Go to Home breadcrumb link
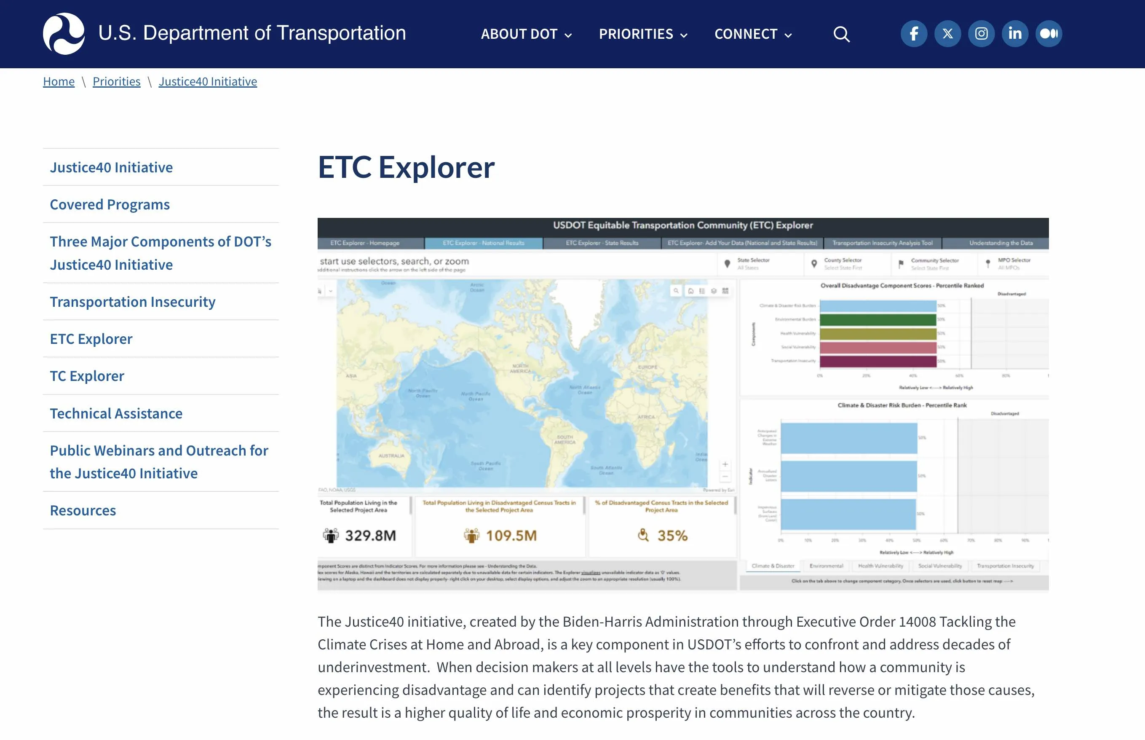 [x=59, y=81]
